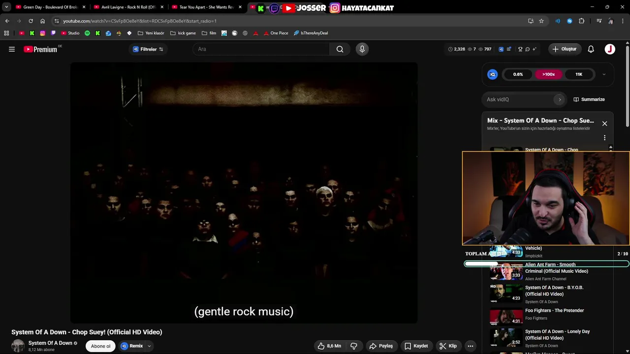The width and height of the screenshot is (630, 354).
Task: Bookmark this page with the star
Action: (541, 21)
